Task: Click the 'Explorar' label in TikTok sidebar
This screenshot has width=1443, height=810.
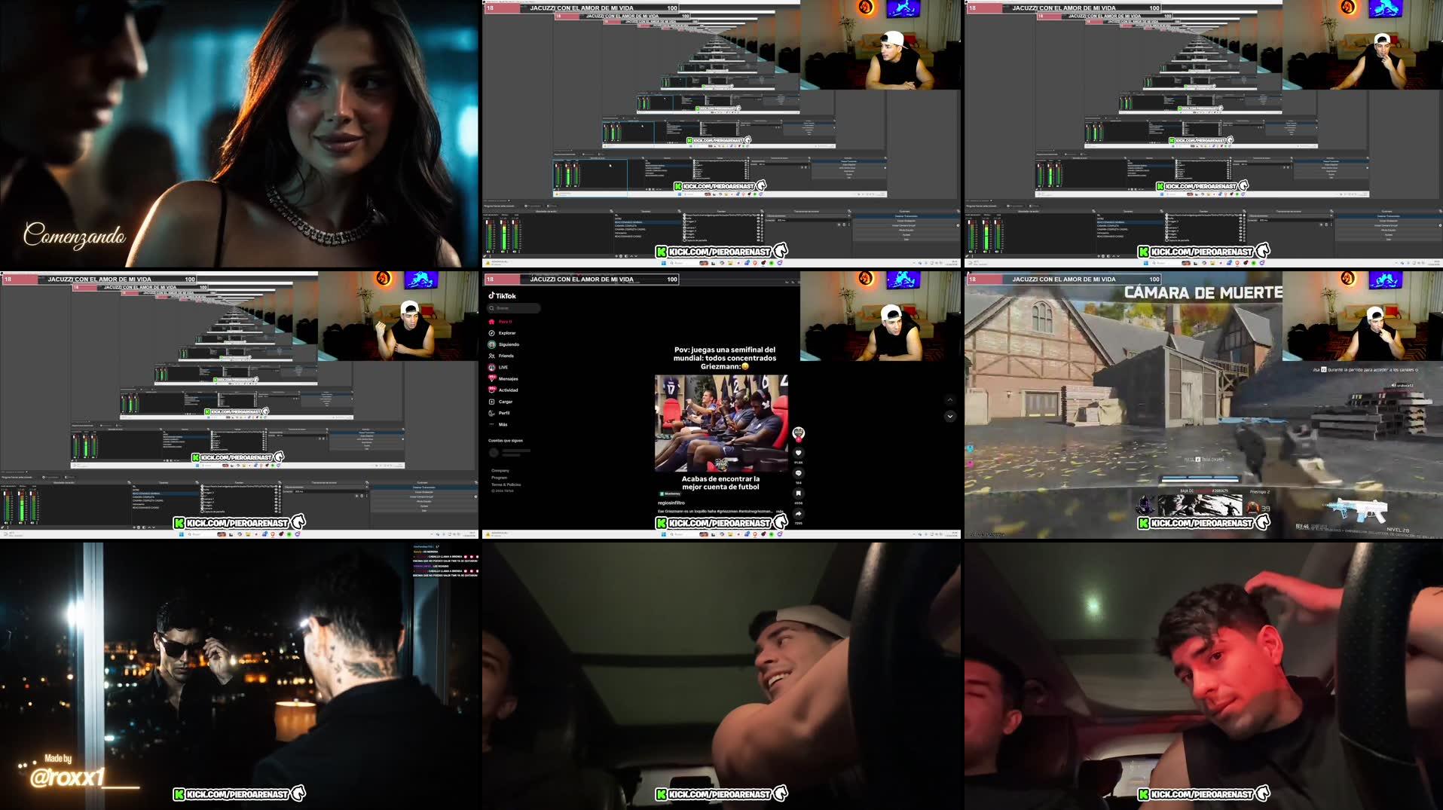Action: 507,333
